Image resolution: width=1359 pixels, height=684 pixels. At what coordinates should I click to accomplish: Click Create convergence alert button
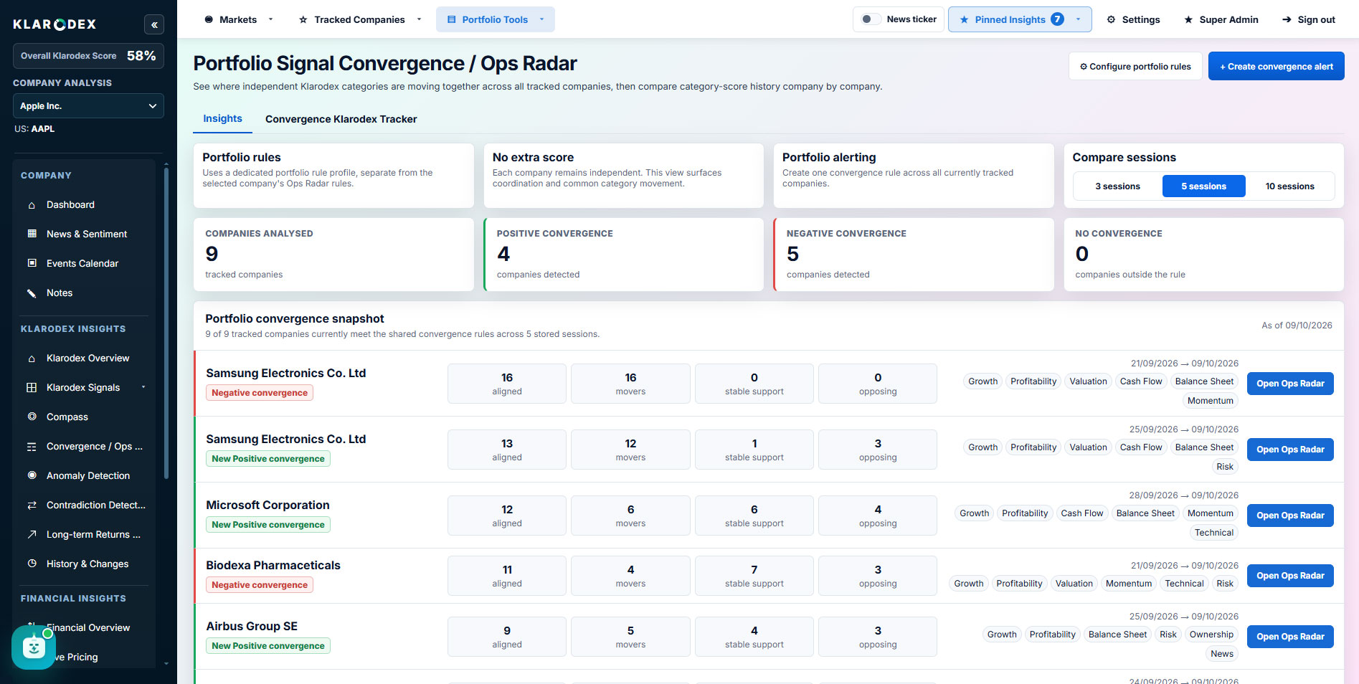pyautogui.click(x=1276, y=67)
